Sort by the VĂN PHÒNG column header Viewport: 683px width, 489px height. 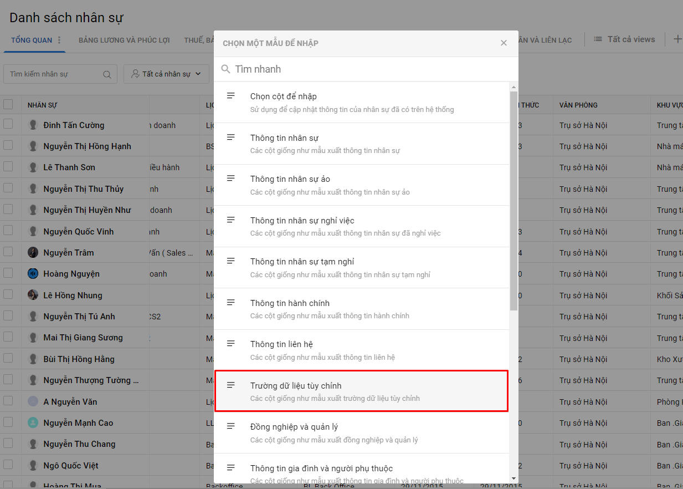pyautogui.click(x=578, y=105)
